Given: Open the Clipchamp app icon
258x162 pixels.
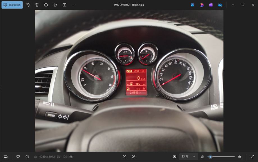Looking at the screenshot, I should pos(202,5).
